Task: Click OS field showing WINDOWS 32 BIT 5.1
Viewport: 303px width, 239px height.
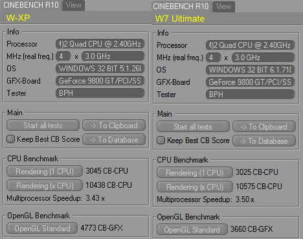Action: click(100, 69)
